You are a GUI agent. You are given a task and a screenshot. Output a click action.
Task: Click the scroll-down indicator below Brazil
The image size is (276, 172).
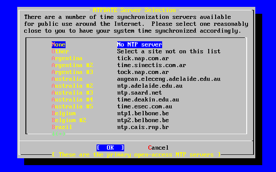(x=58, y=134)
